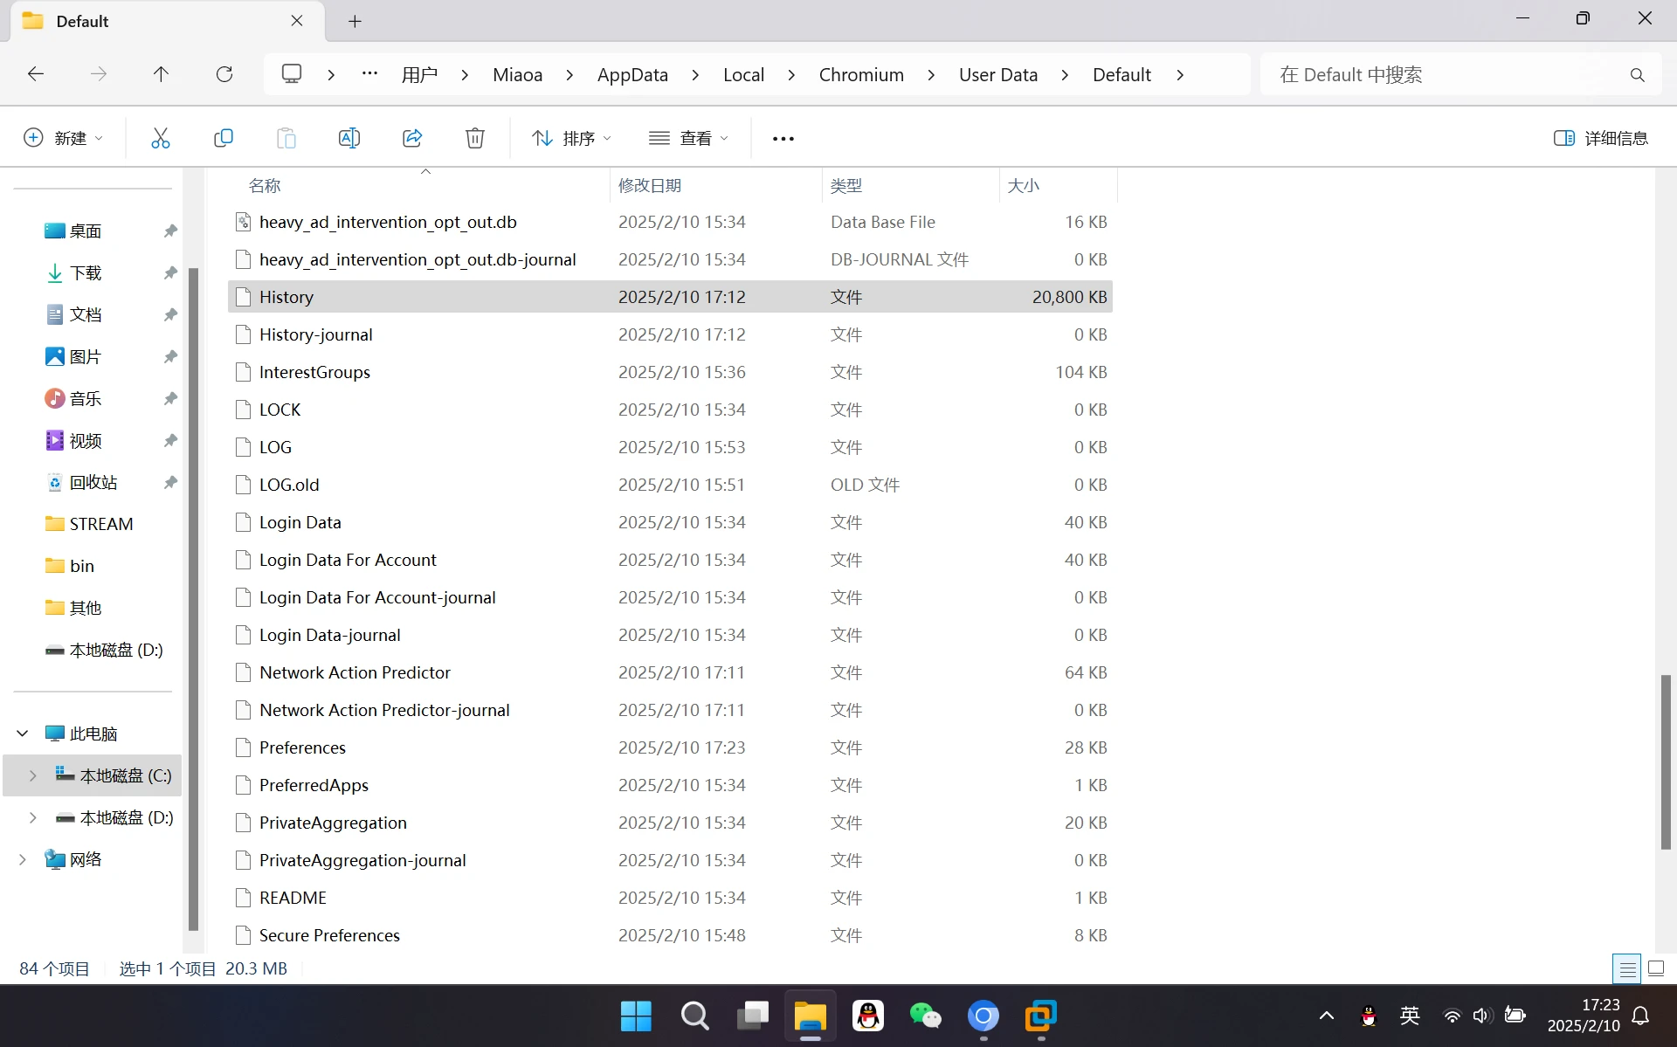Click the Cut scissors icon

161,138
